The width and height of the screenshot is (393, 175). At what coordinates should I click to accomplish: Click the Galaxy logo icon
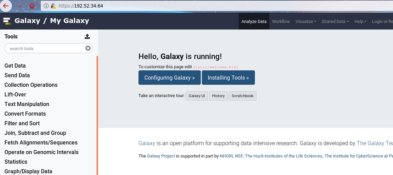tap(7, 21)
